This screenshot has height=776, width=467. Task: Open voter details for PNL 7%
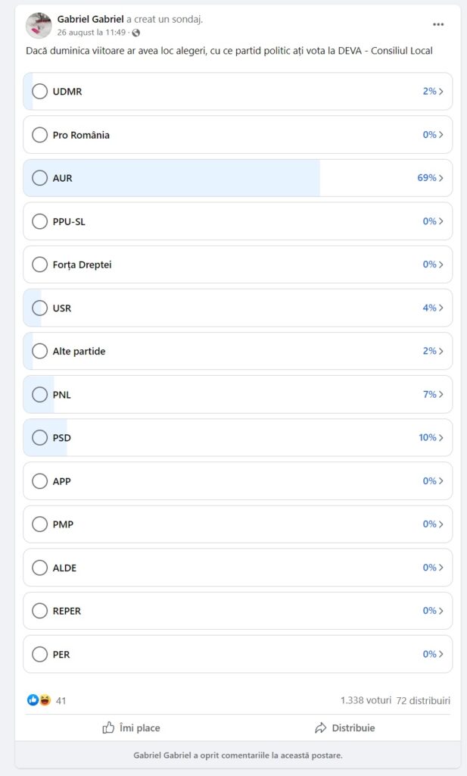click(433, 394)
